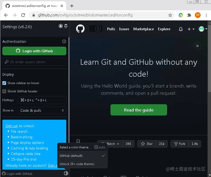This screenshot has width=211, height=177.
Task: Fork the octotree repository
Action: coord(179,144)
